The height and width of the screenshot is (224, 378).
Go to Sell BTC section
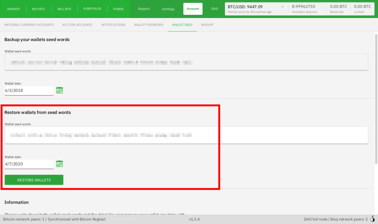point(64,9)
